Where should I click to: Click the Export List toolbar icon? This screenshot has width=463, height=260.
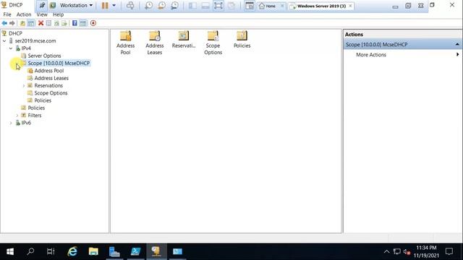64,23
